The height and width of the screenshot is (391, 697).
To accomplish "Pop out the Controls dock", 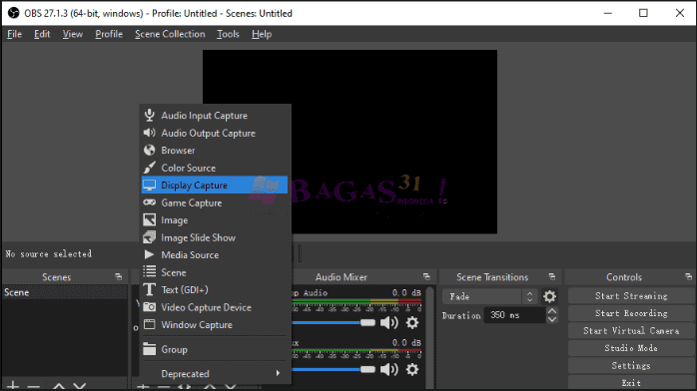I will [689, 277].
